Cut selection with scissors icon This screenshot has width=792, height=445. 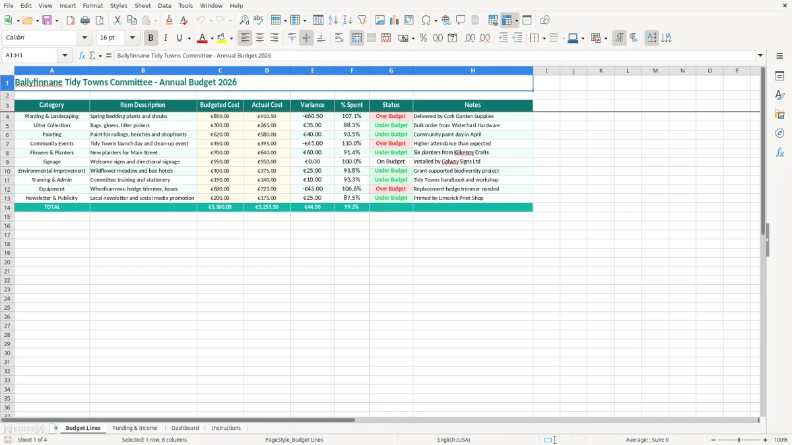tap(117, 20)
